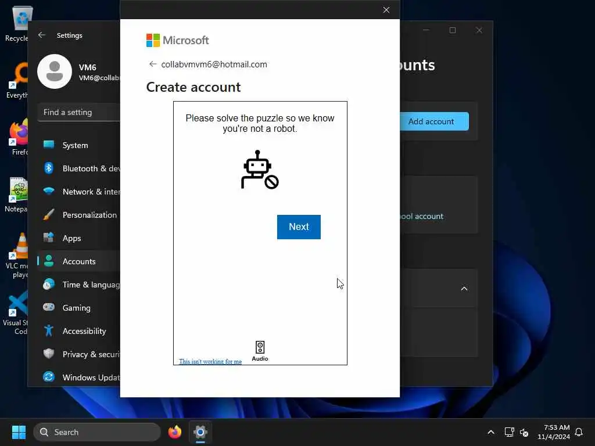Image resolution: width=595 pixels, height=446 pixels.
Task: Click the Microsoft logo in the dialog
Action: click(178, 40)
